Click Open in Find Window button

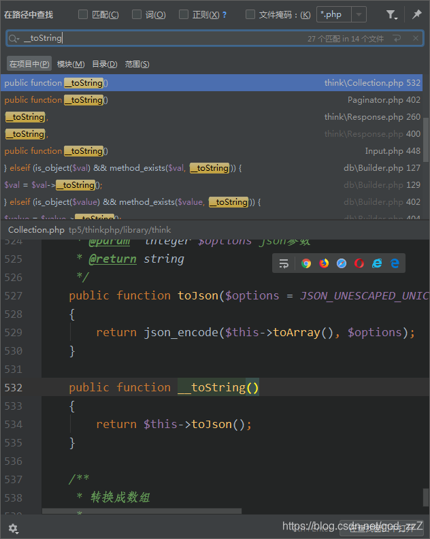coord(382,528)
